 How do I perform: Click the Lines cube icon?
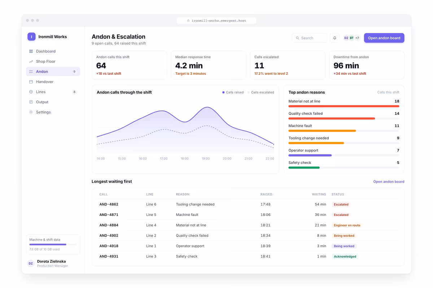point(31,92)
